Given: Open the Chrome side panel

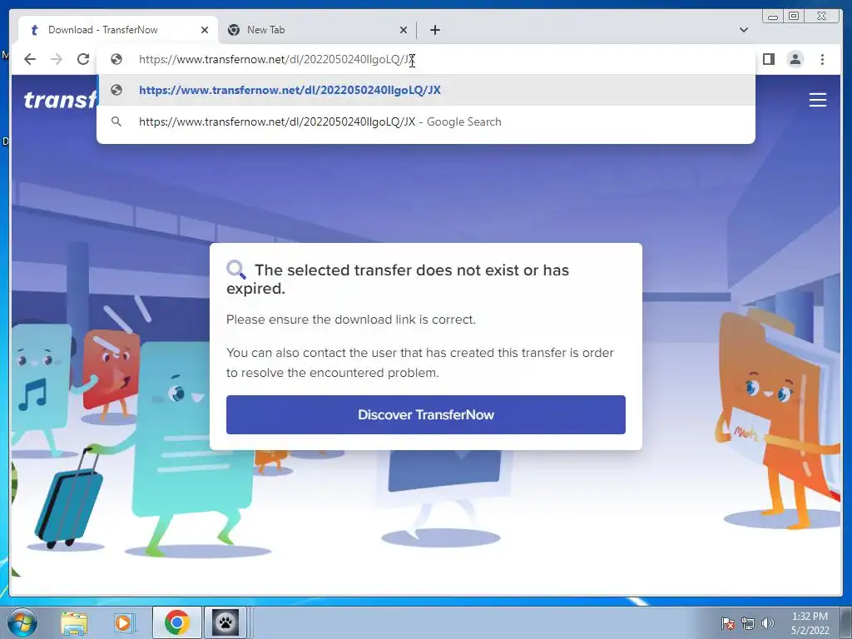Looking at the screenshot, I should [768, 59].
